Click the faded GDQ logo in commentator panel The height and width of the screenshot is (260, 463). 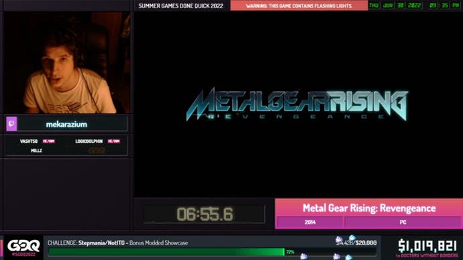click(97, 151)
